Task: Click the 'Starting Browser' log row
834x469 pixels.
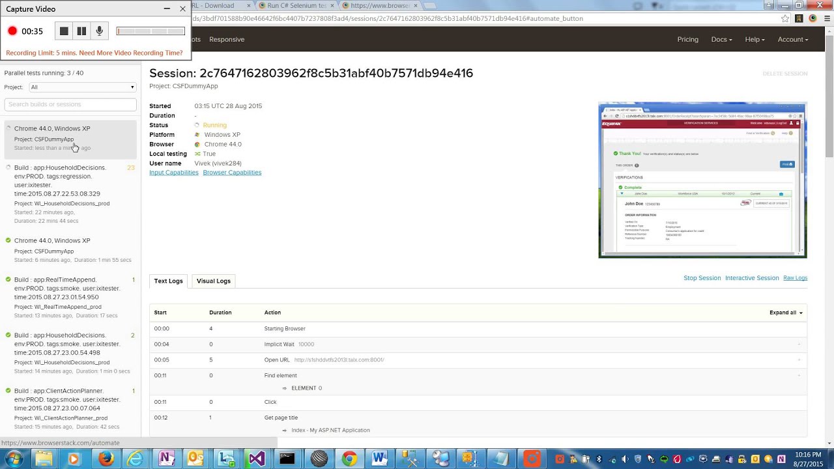Action: (478, 329)
